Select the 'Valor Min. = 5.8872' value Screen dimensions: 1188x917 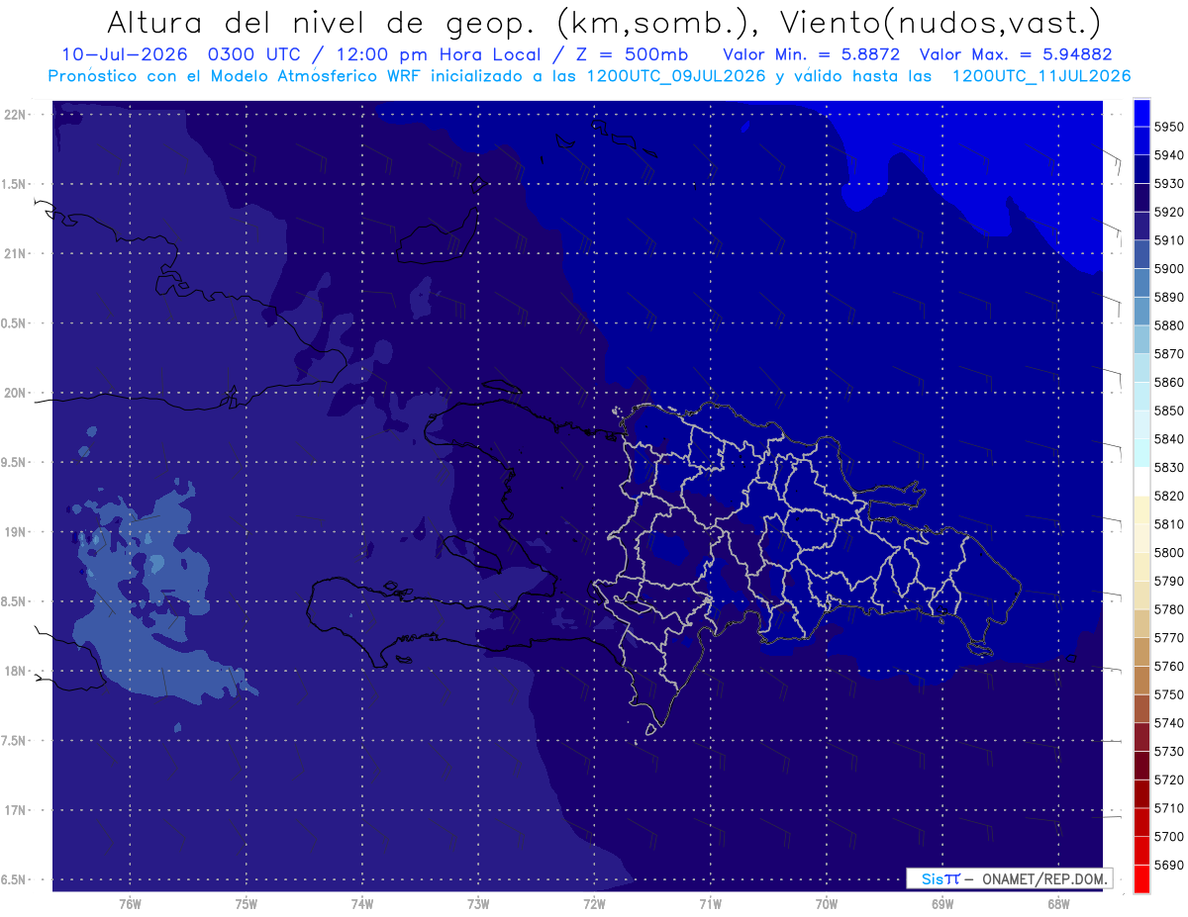(x=812, y=54)
